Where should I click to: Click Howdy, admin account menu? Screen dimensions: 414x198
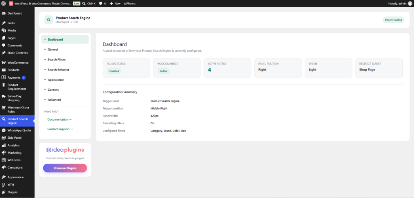[x=400, y=4]
